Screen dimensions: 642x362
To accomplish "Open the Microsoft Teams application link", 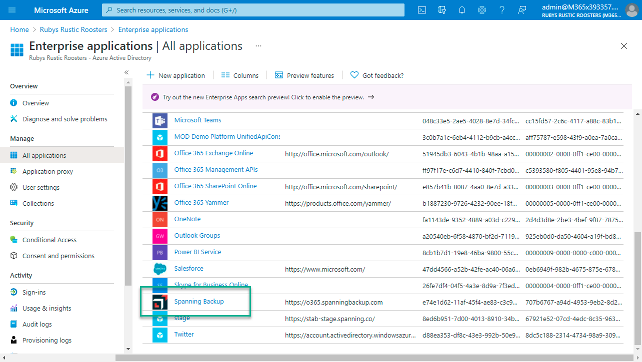I will 197,120.
